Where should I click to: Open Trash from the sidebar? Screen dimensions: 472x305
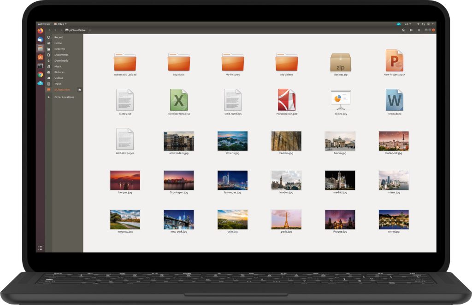[59, 84]
